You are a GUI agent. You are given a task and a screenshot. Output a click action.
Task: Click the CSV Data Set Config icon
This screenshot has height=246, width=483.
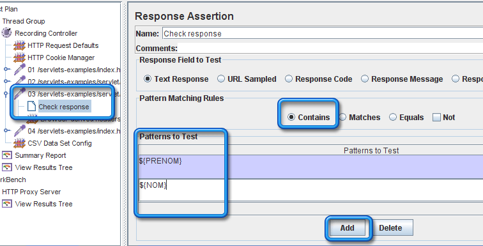[x=19, y=143]
